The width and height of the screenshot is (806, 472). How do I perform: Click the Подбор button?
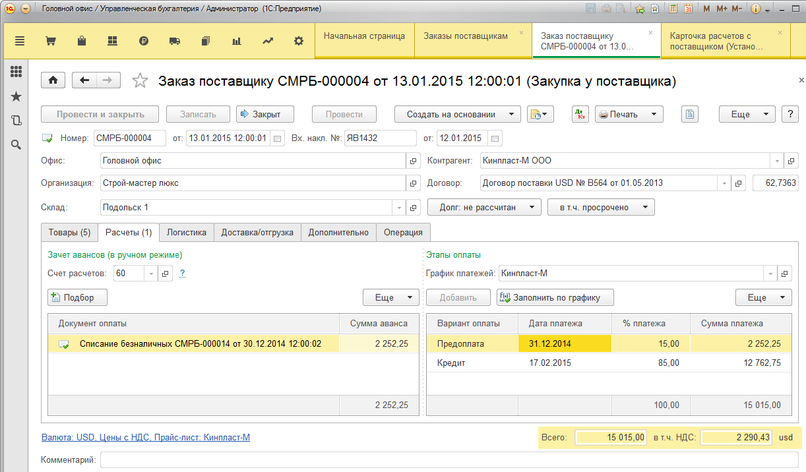77,297
